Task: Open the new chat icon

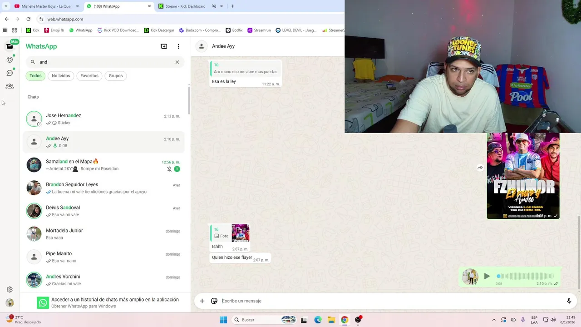Action: coord(164,46)
